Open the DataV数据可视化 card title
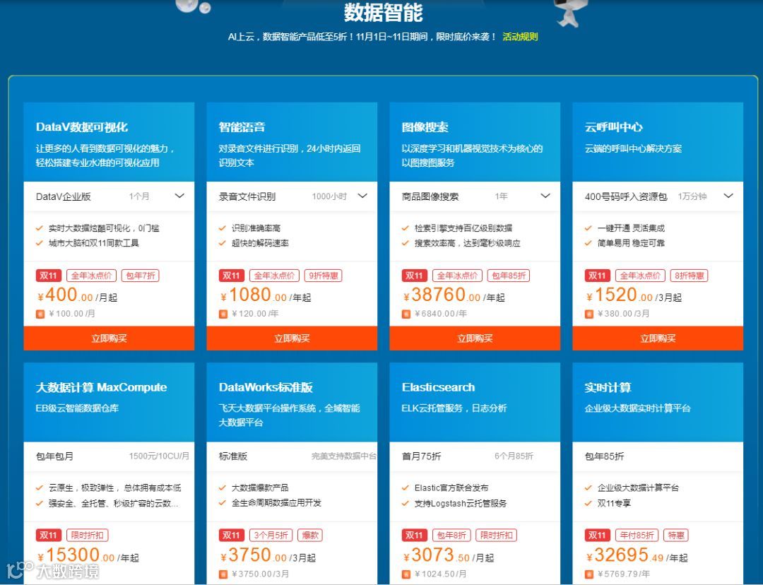Viewport: 763px width, 585px height. 82,127
